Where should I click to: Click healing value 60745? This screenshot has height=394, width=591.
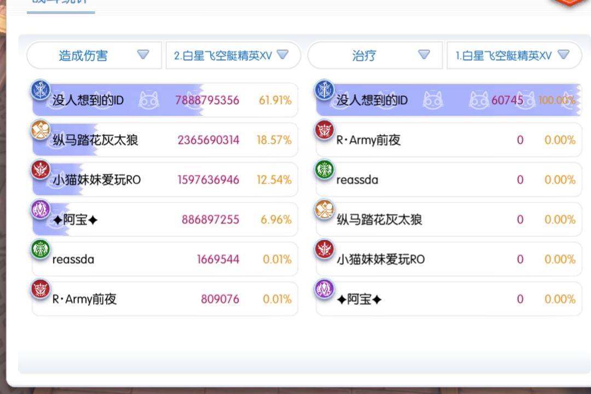pyautogui.click(x=507, y=100)
